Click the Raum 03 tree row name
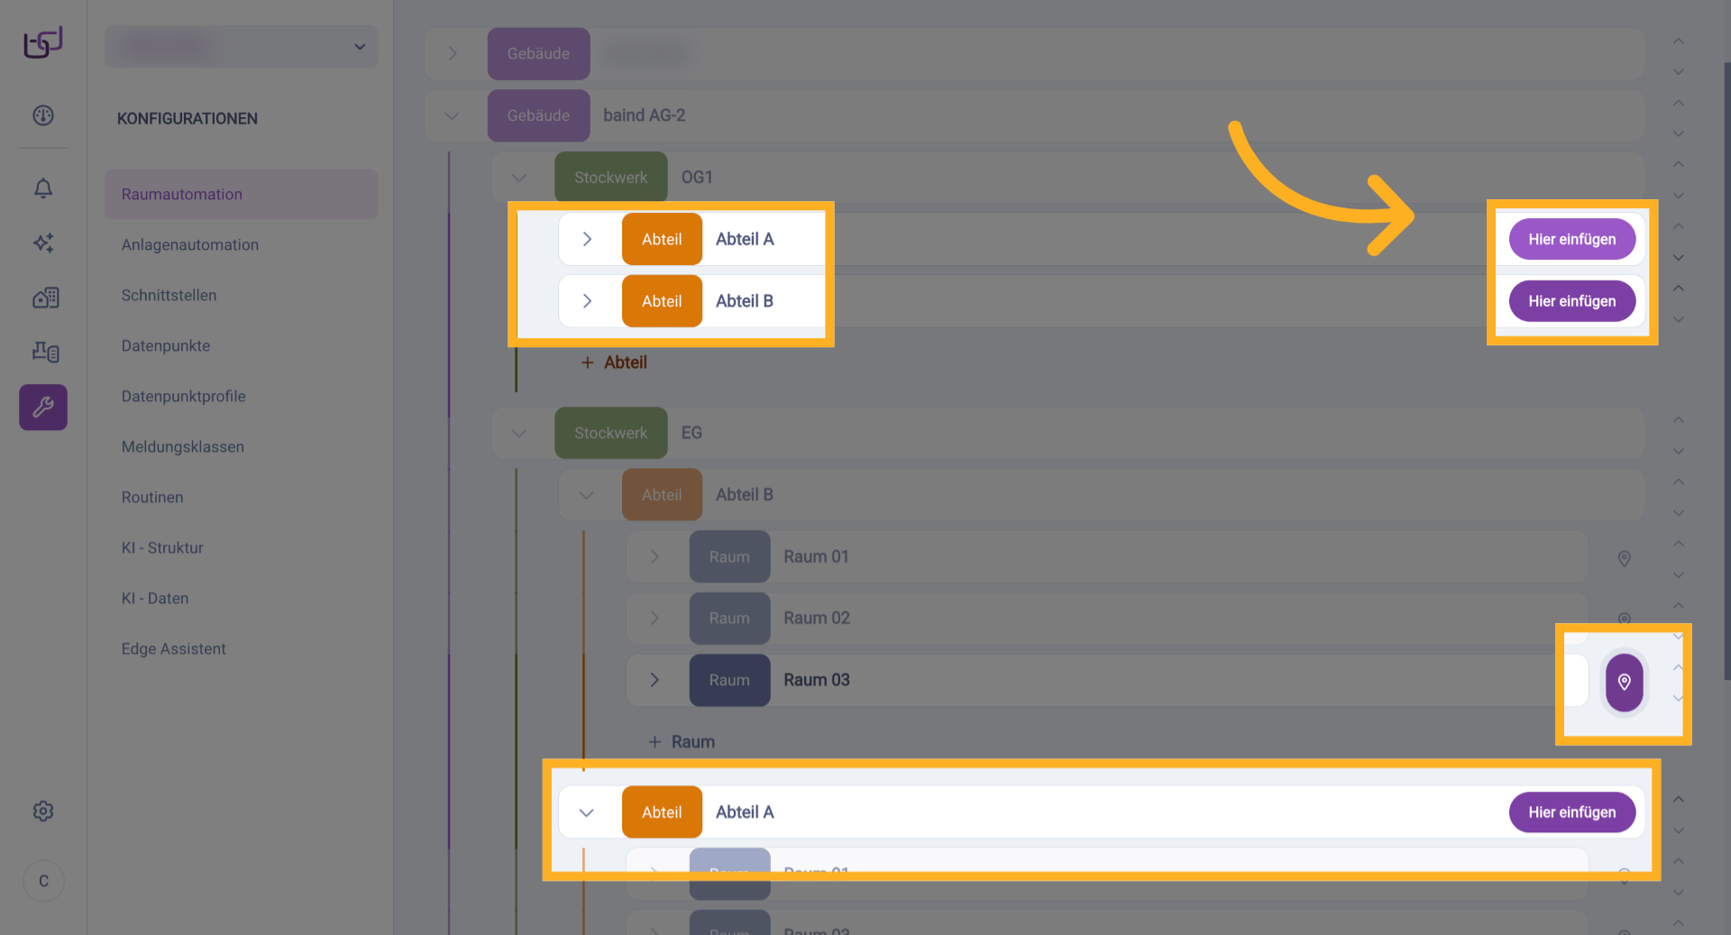The width and height of the screenshot is (1731, 935). [x=816, y=680]
